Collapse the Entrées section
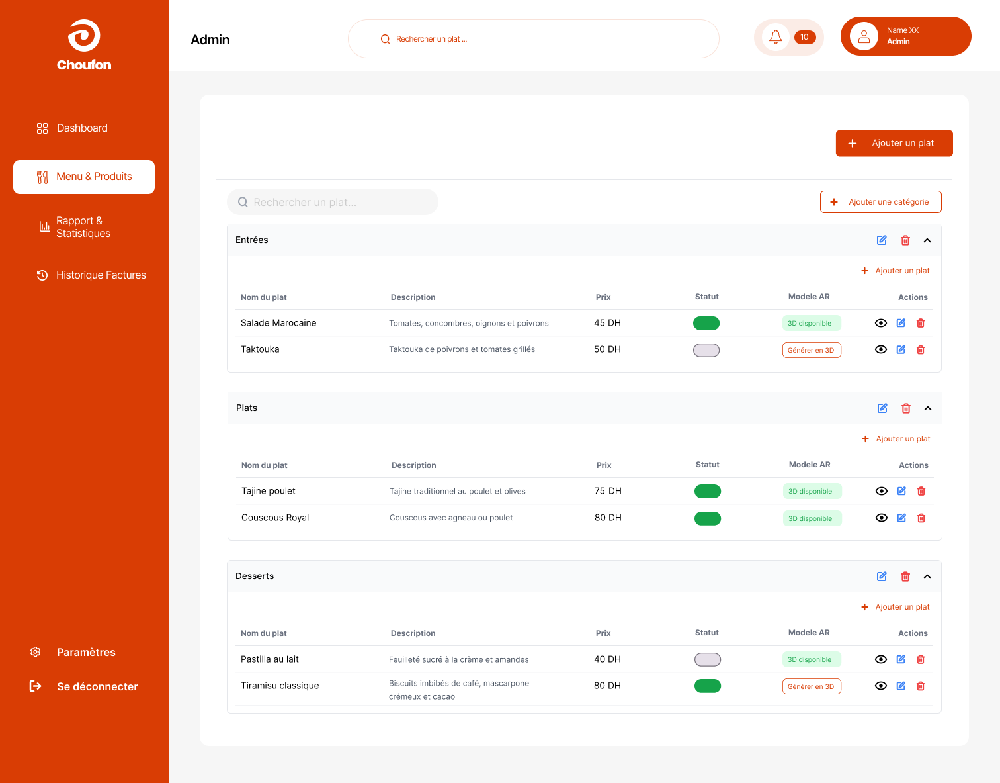Image resolution: width=1000 pixels, height=783 pixels. click(927, 240)
